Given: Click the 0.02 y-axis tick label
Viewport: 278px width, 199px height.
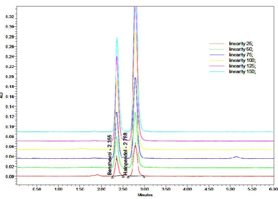Looking at the screenshot, I should coord(9,167).
